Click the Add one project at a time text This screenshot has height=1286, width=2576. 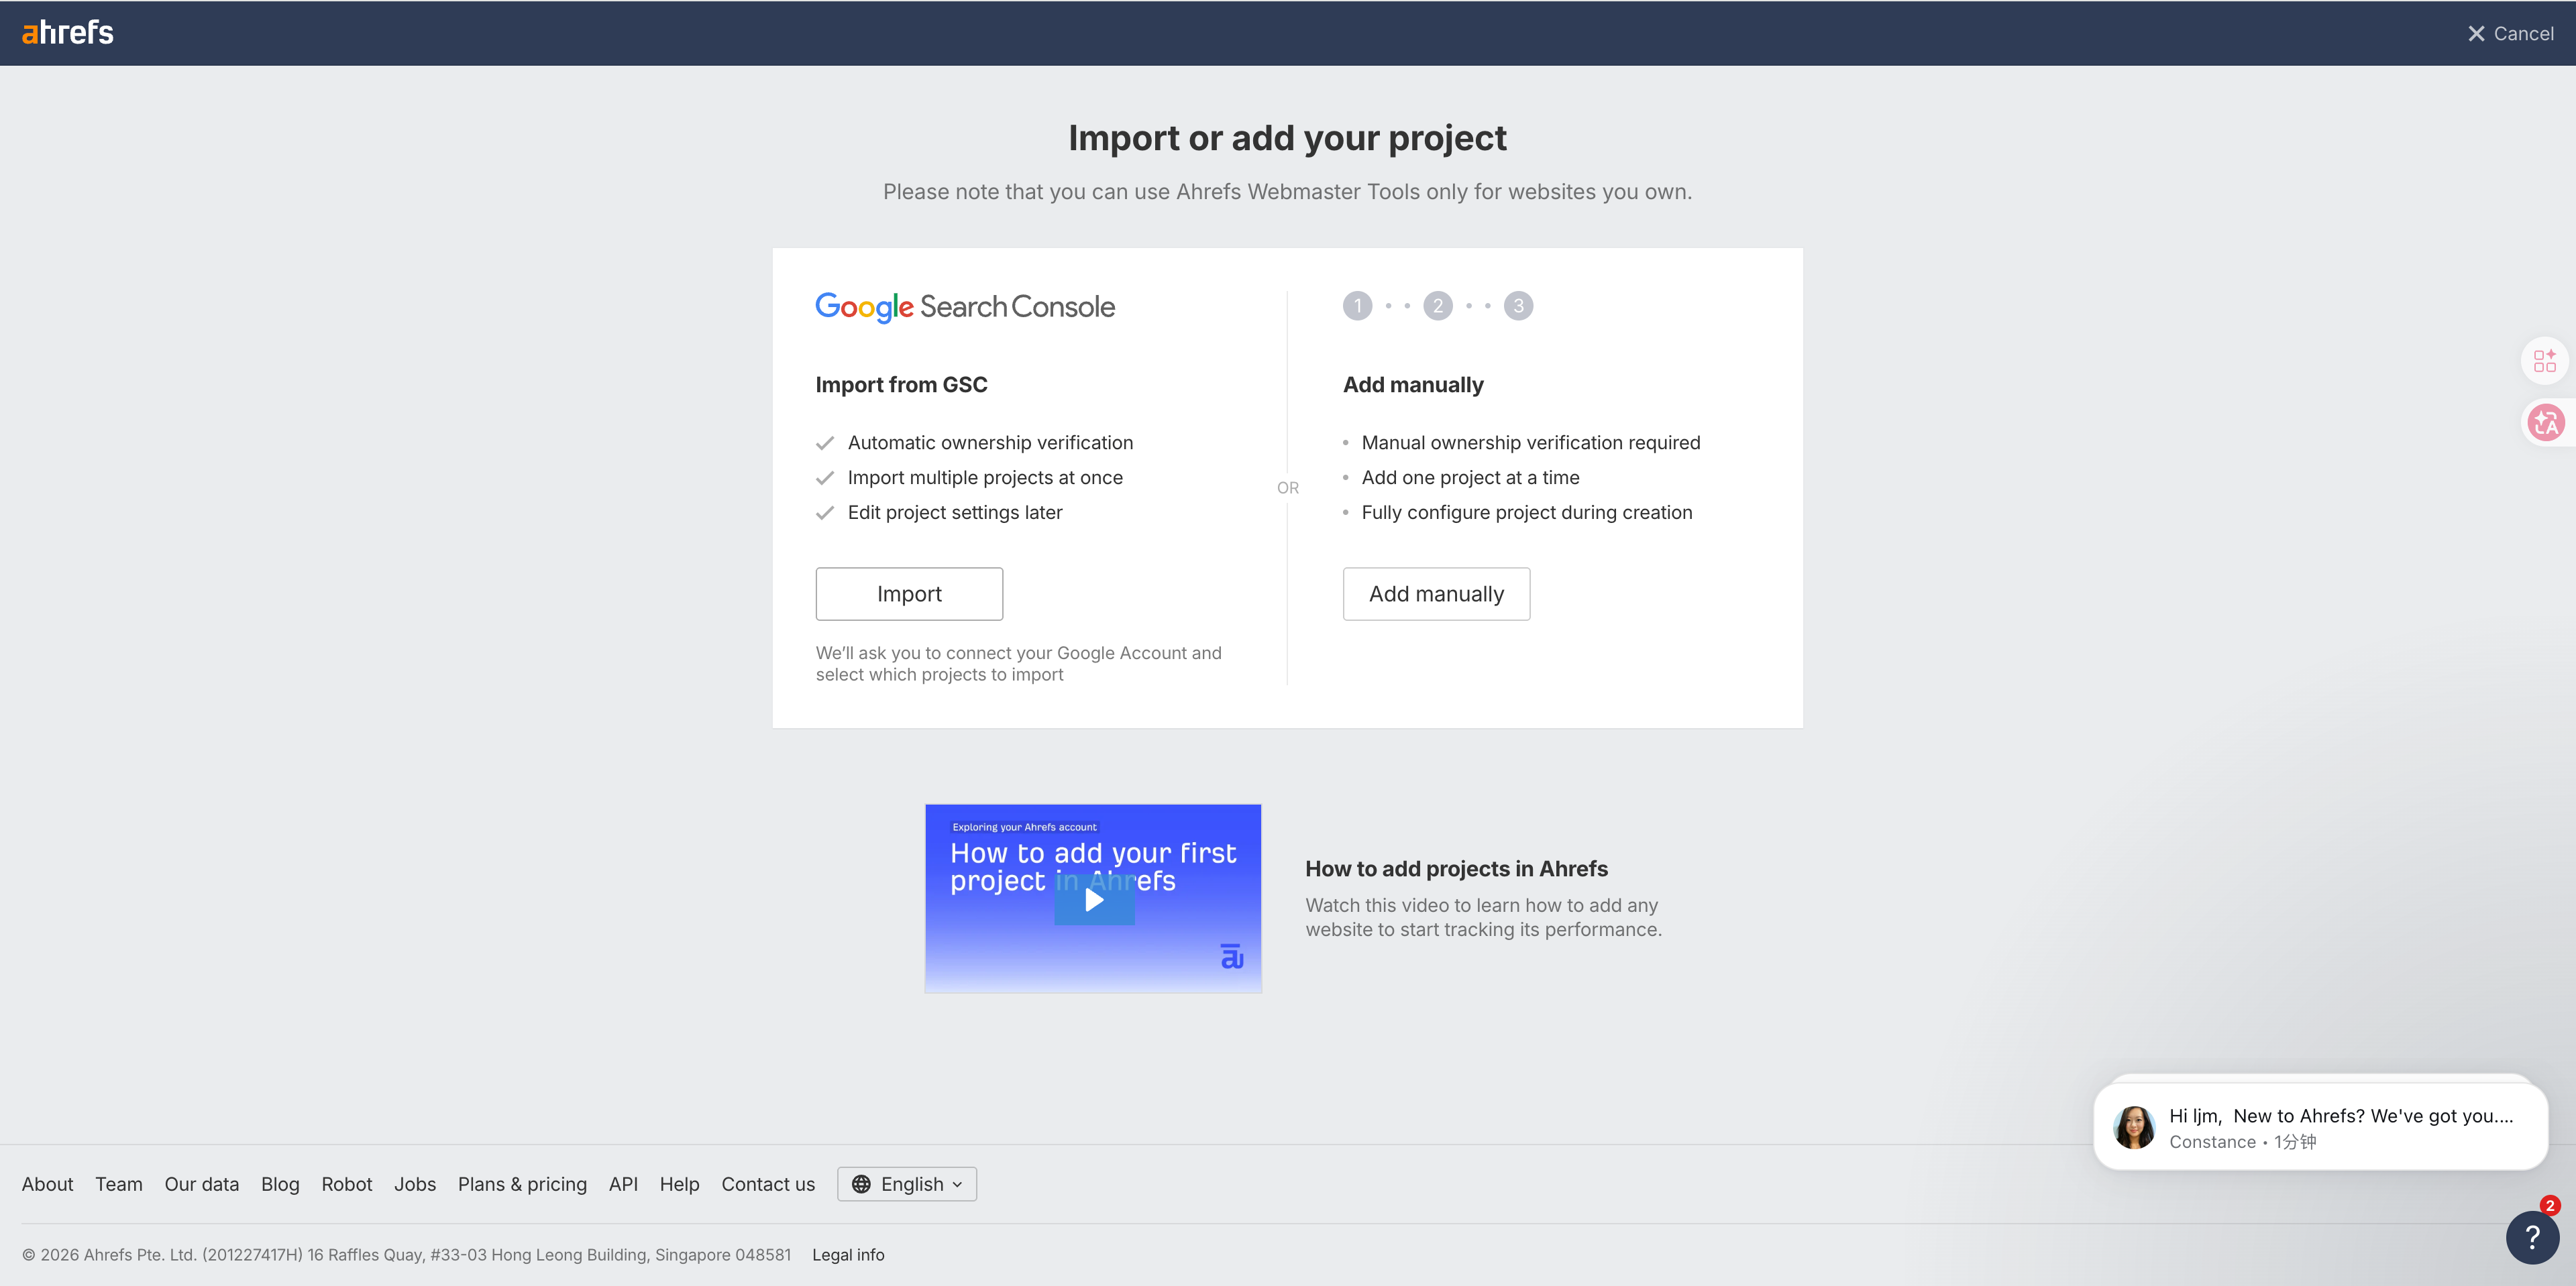(x=1470, y=477)
